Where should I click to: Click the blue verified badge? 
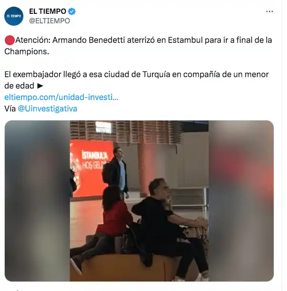click(72, 11)
